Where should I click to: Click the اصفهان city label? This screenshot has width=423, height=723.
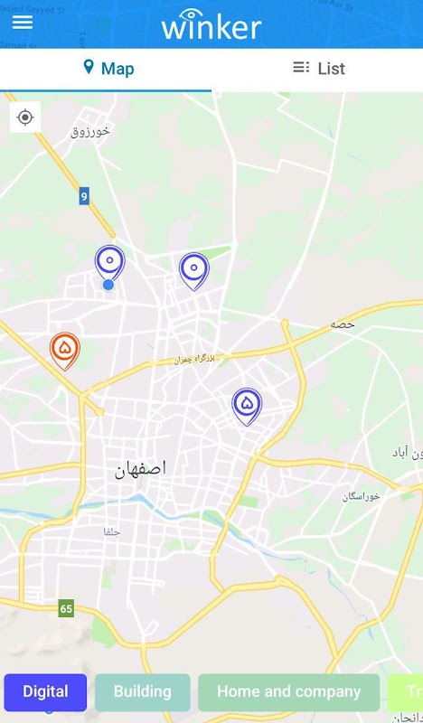pos(140,469)
